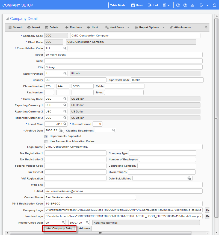Click the Company Type field

[x=162, y=153]
